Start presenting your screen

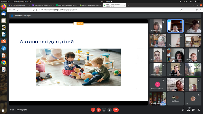coord(104,110)
